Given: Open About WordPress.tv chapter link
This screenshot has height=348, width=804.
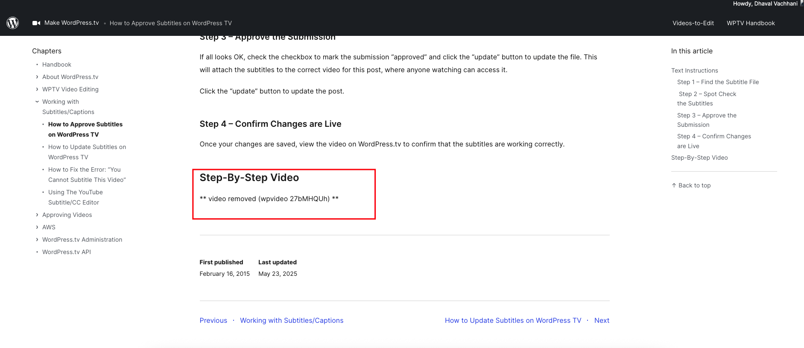Looking at the screenshot, I should click(x=70, y=77).
